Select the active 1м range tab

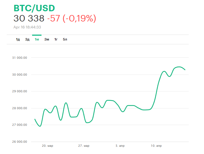tap(37, 39)
